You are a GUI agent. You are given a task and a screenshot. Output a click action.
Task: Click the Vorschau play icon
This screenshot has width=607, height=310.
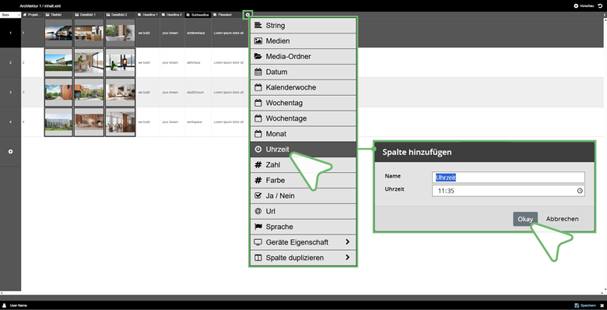pyautogui.click(x=576, y=6)
